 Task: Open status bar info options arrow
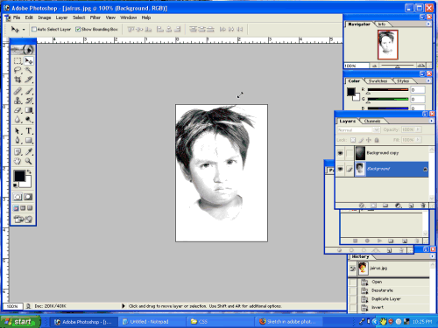tap(123, 306)
